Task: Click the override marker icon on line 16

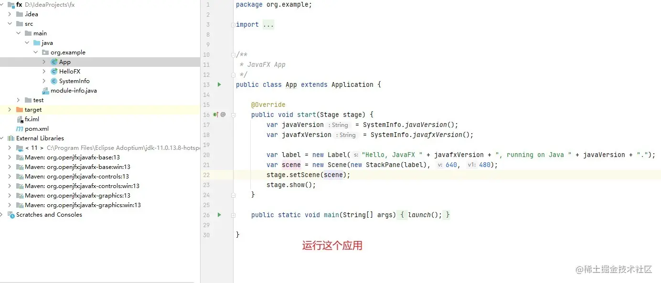Action: click(x=215, y=115)
